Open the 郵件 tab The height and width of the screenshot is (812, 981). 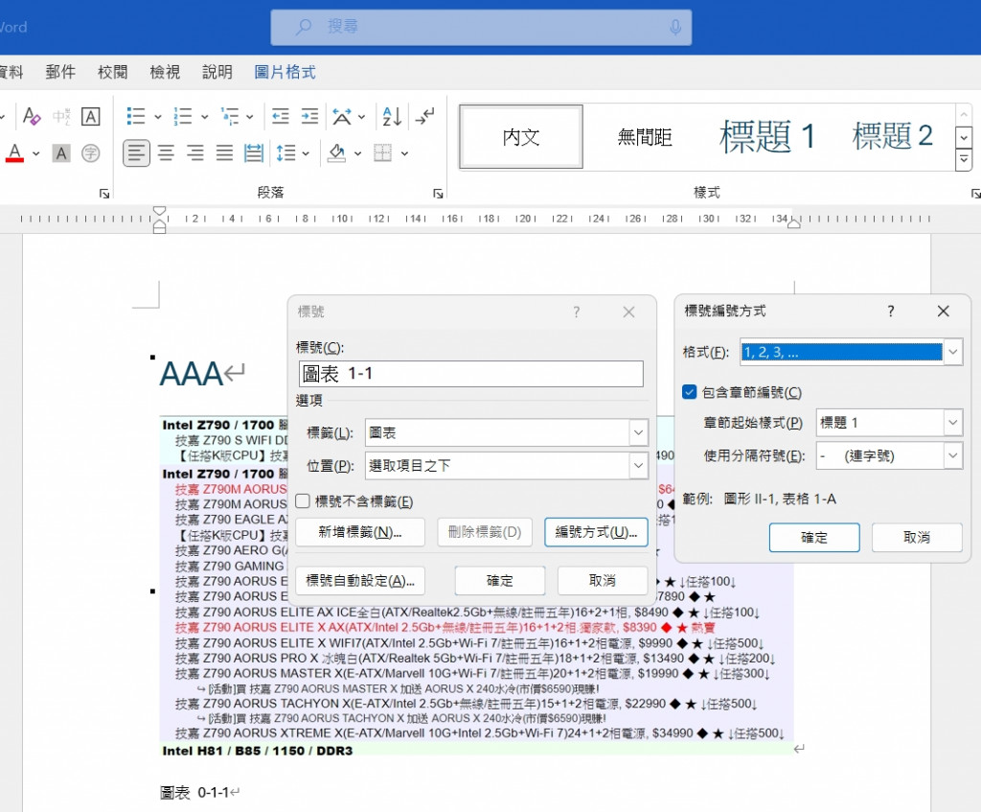click(60, 72)
